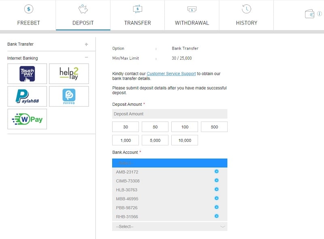Choose the 500 quick amount button
The height and width of the screenshot is (239, 324).
point(214,127)
